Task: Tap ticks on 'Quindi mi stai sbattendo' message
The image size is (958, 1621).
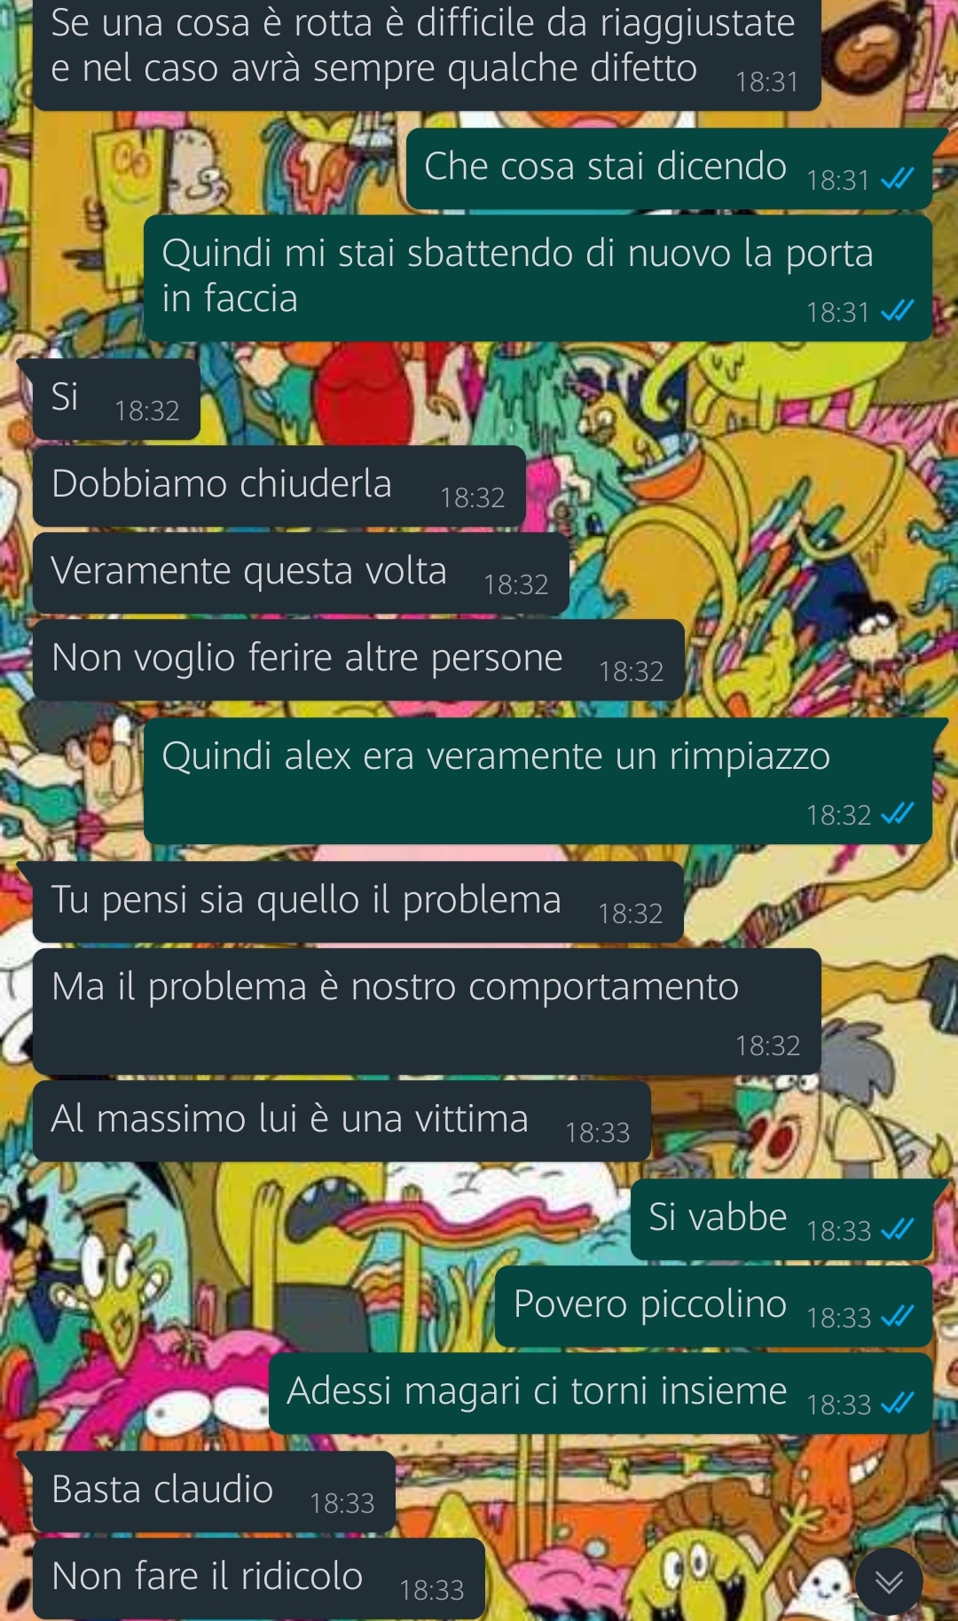Action: [x=897, y=312]
